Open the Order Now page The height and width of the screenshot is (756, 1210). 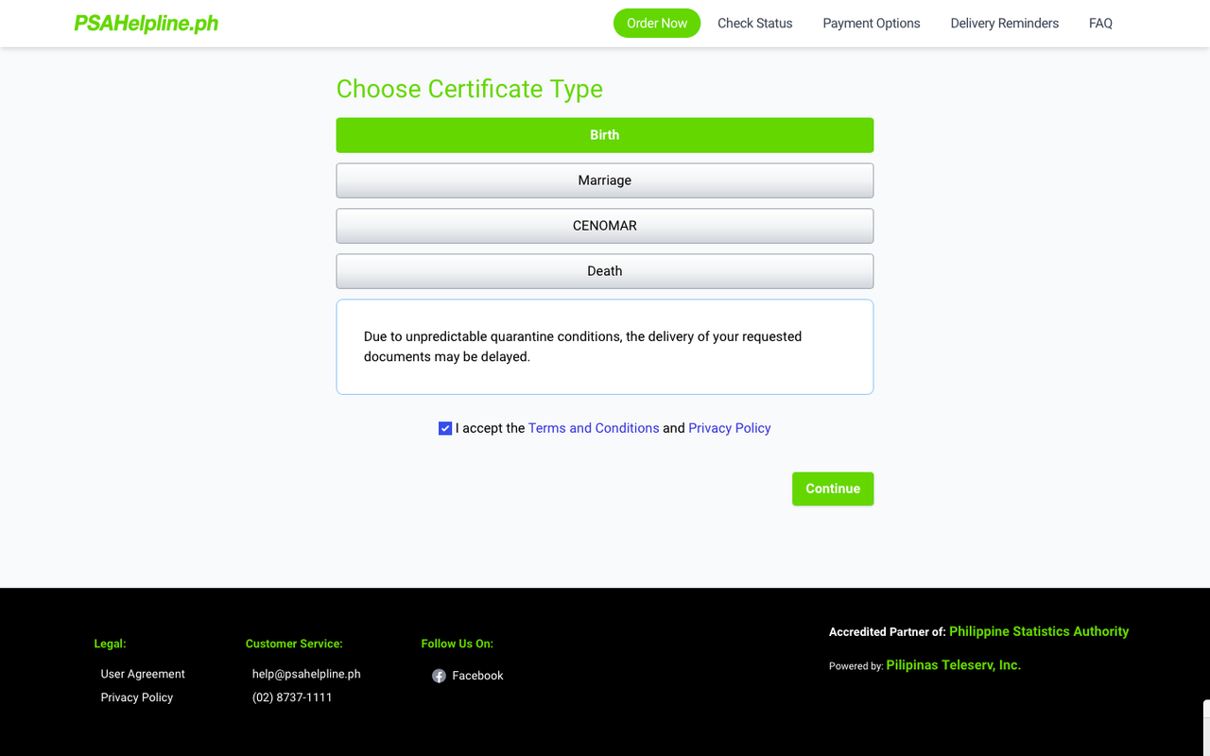click(x=657, y=24)
